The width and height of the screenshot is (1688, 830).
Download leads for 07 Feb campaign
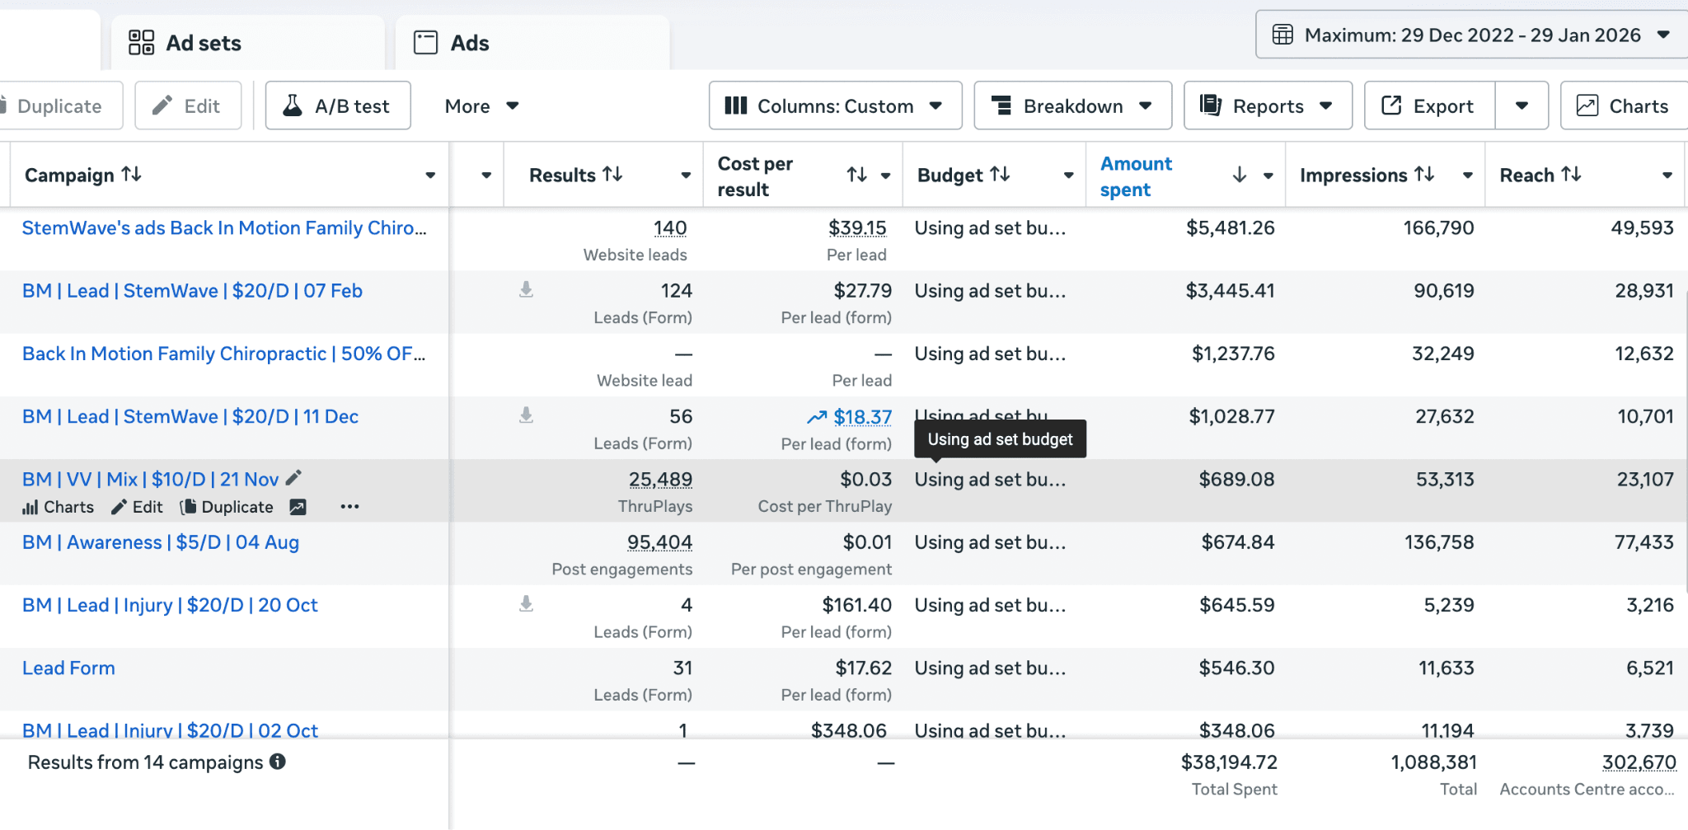coord(526,289)
